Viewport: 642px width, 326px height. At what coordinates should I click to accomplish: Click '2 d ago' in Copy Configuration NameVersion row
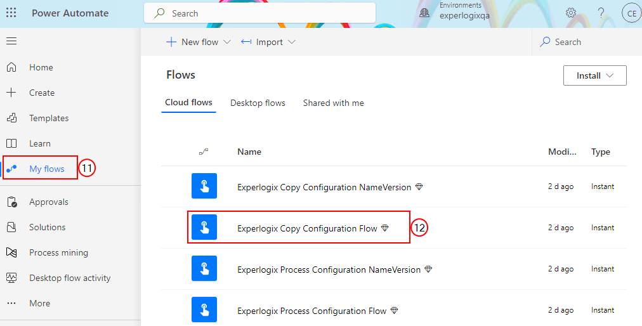click(x=561, y=186)
